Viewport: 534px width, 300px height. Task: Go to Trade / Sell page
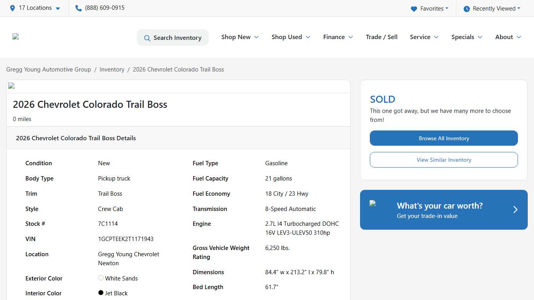click(x=382, y=37)
